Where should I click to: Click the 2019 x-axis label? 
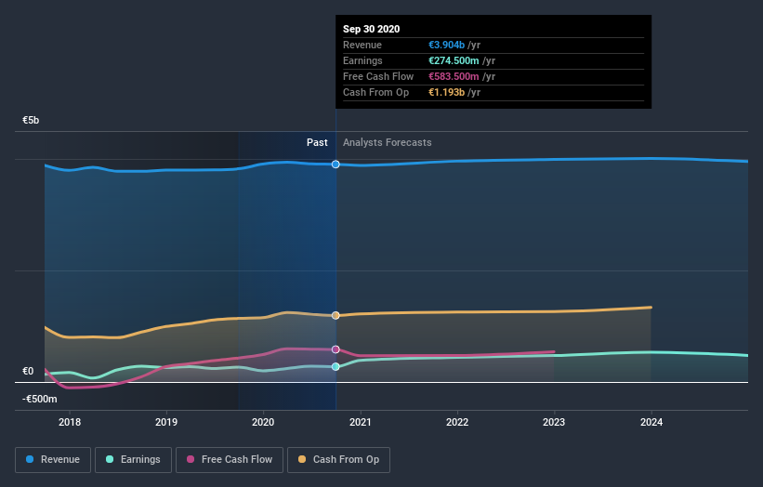[166, 422]
